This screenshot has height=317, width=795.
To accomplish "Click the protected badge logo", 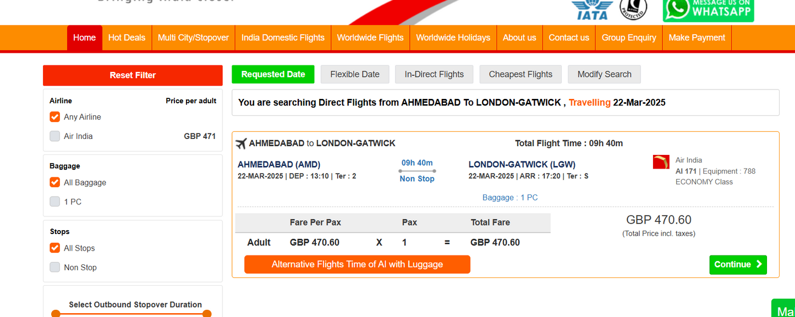I will point(633,9).
